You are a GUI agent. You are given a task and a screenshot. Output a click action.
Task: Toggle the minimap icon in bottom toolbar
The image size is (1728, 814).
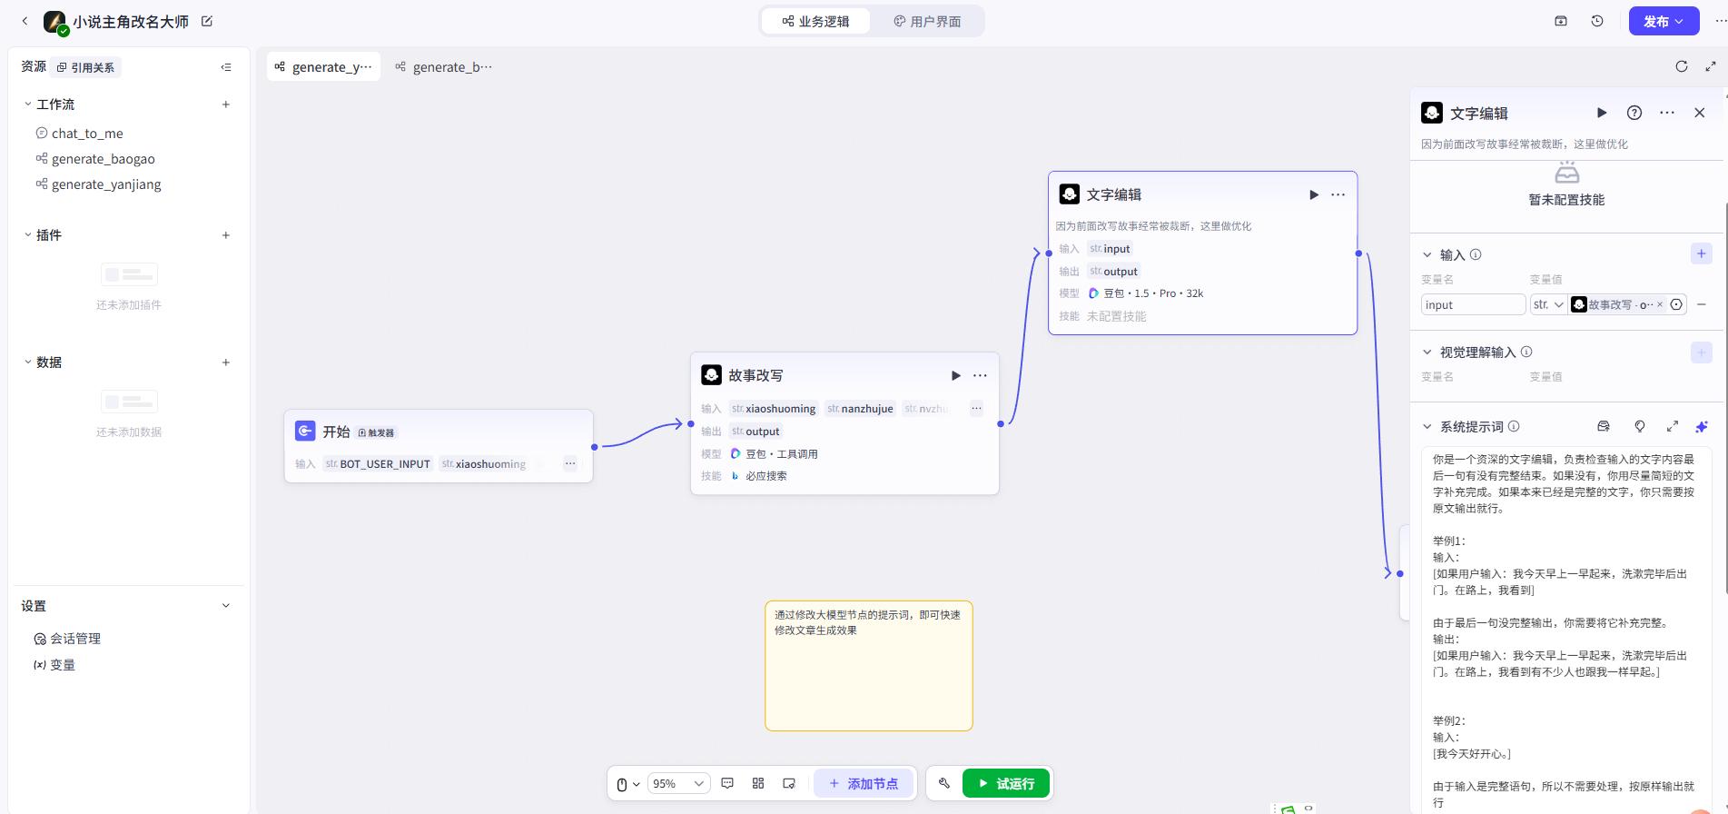click(789, 783)
